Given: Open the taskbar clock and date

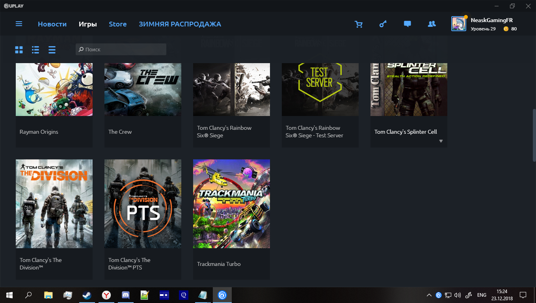Looking at the screenshot, I should coord(501,295).
